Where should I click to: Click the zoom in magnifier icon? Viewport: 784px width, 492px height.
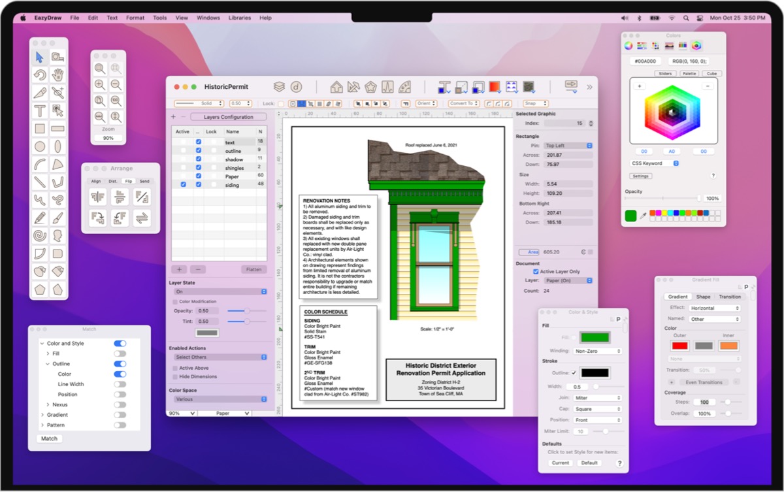point(100,84)
